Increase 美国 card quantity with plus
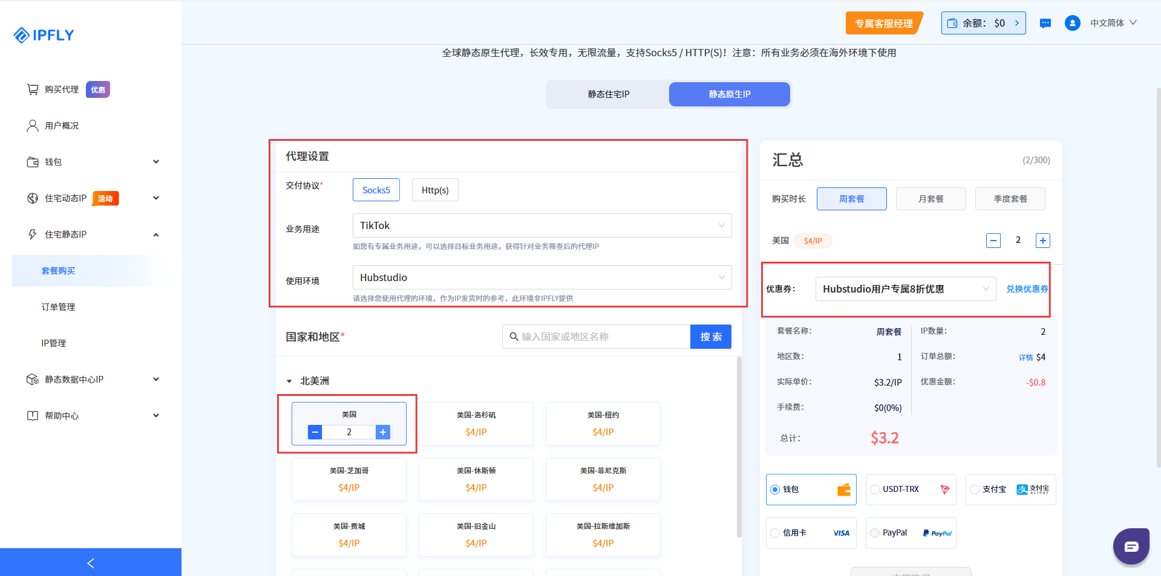Viewport: 1161px width, 576px height. 383,432
